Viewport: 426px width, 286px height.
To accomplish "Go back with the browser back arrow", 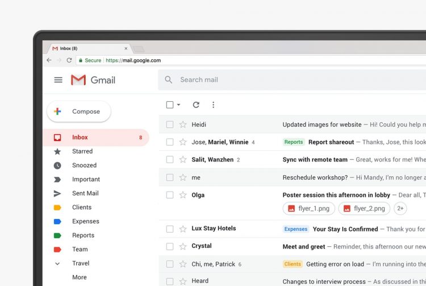I will click(x=49, y=60).
